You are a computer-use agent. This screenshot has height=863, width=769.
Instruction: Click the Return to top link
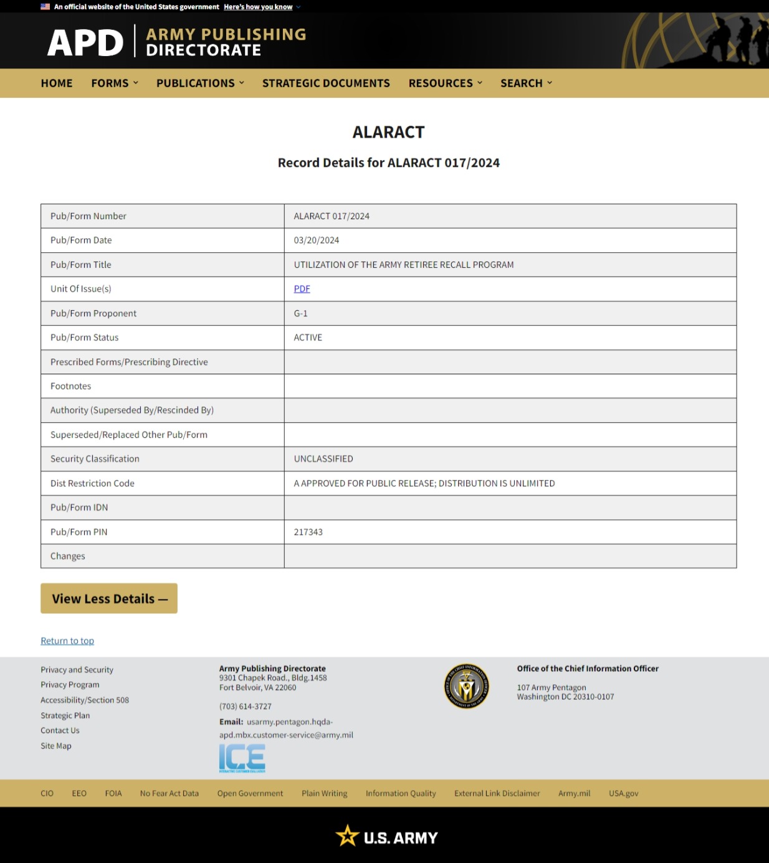pos(67,641)
